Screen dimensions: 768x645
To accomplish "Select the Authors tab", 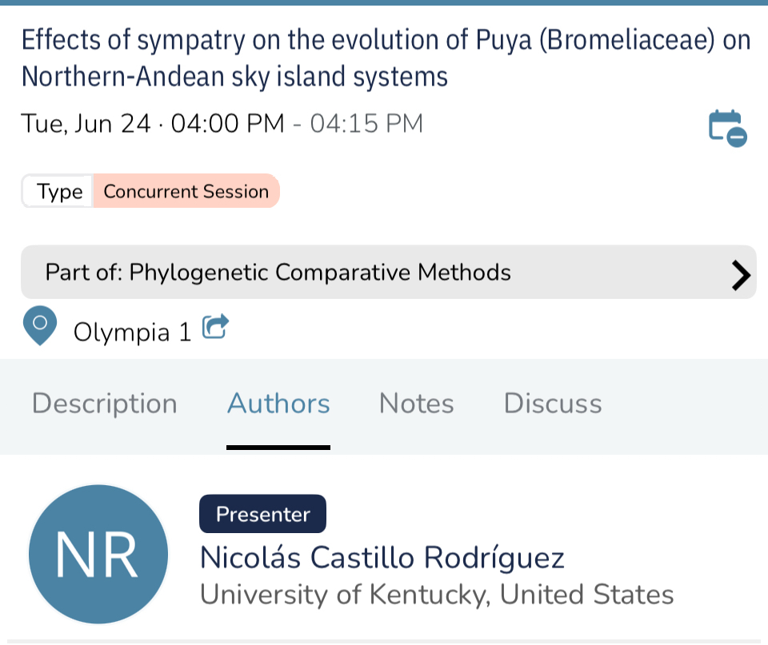I will point(278,404).
